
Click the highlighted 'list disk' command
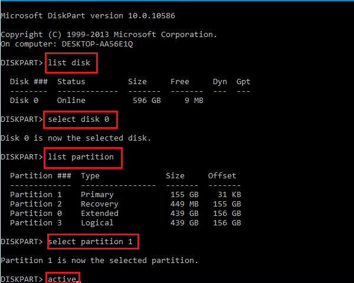pyautogui.click(x=71, y=63)
